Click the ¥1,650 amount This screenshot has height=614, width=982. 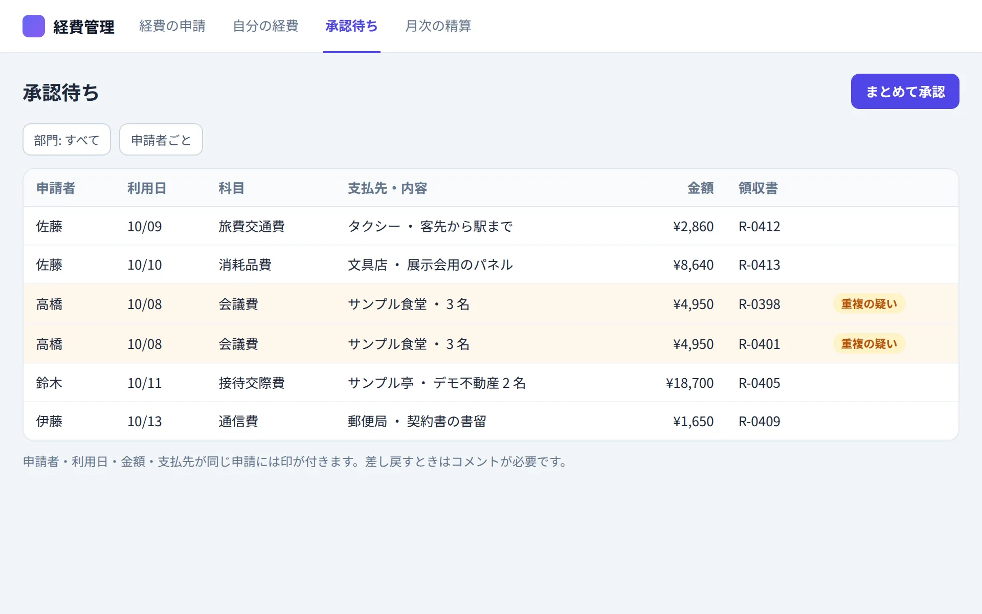693,422
